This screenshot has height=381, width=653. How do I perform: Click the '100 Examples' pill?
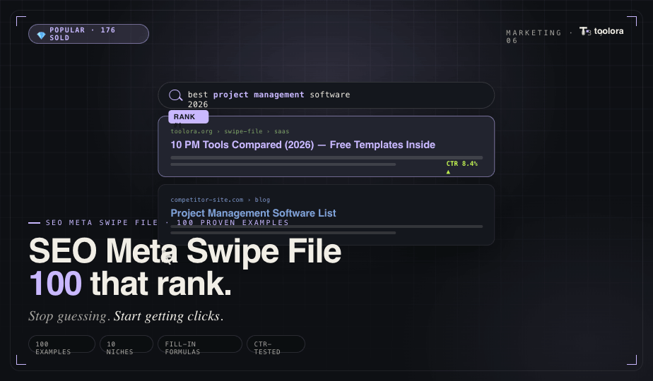pos(61,344)
